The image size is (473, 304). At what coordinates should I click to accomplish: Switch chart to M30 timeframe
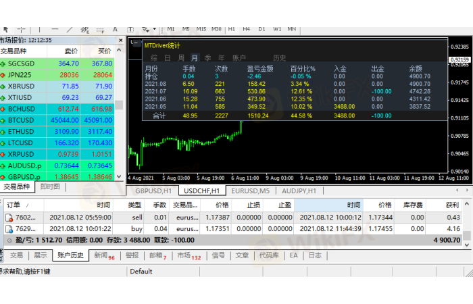tap(216, 29)
